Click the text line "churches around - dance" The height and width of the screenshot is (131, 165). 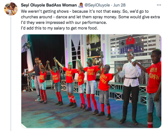pos(91,17)
